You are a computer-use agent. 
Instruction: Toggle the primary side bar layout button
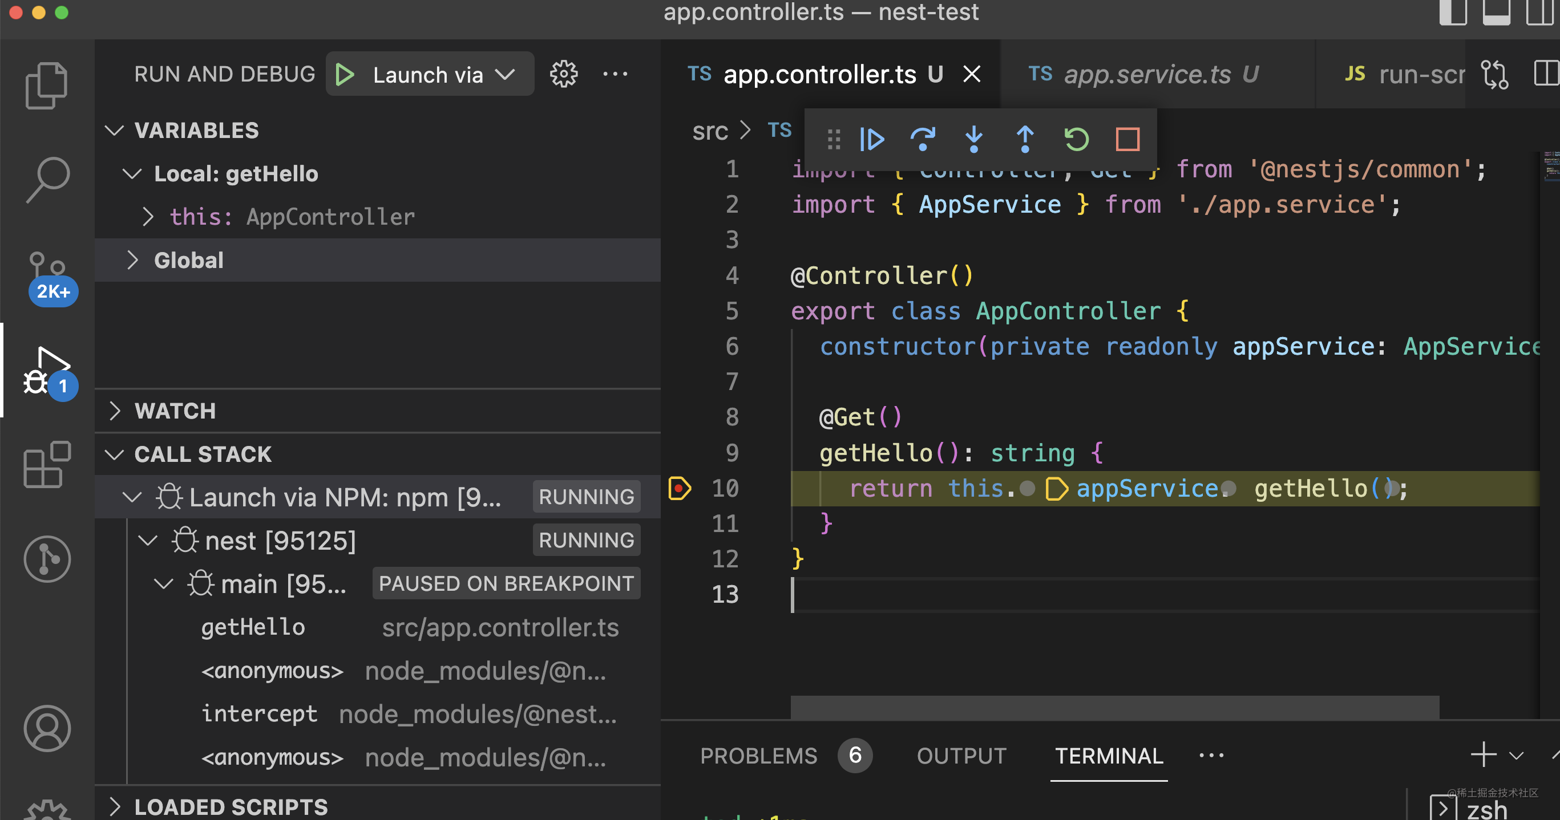tap(1452, 12)
